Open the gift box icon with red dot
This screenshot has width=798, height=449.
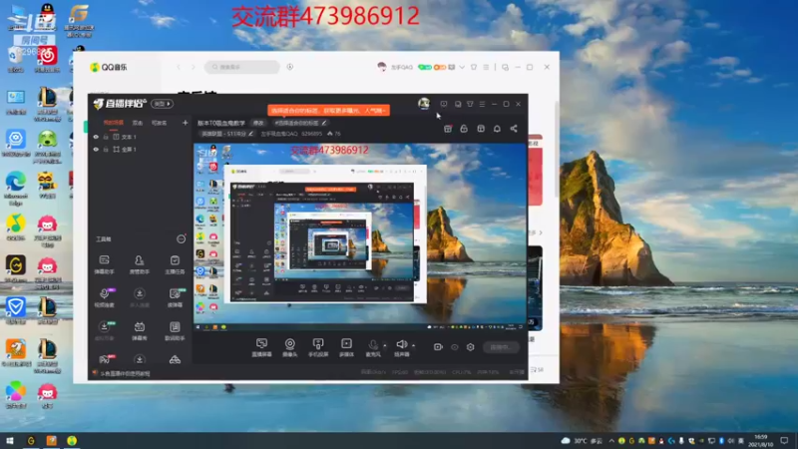(447, 129)
